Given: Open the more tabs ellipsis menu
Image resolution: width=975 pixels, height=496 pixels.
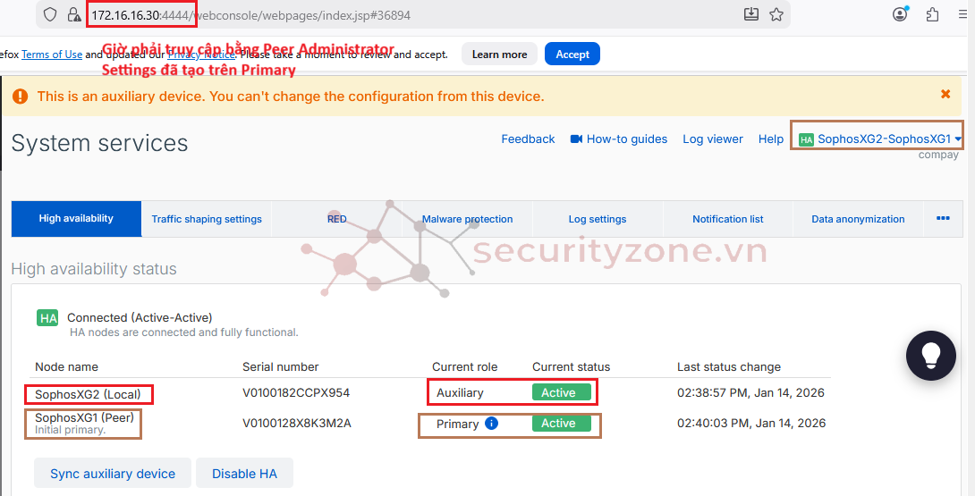Looking at the screenshot, I should click(x=943, y=218).
